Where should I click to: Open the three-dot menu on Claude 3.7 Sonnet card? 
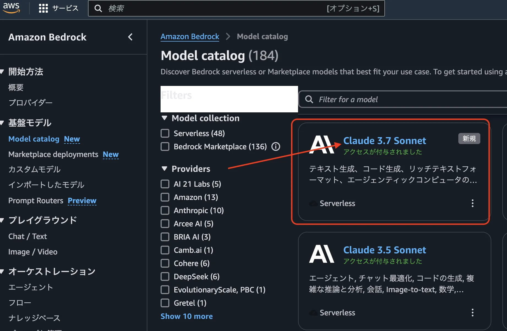473,203
